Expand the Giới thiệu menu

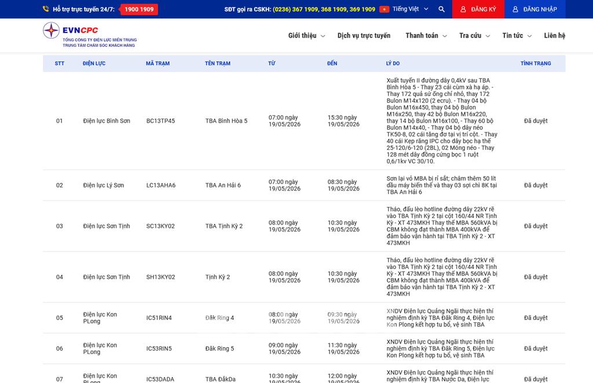click(306, 35)
